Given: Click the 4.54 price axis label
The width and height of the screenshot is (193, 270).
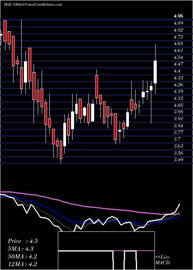Looking at the screenshot, I should pyautogui.click(x=178, y=57).
